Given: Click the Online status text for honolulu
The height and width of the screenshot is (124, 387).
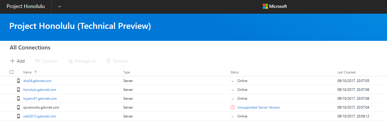Looking at the screenshot, I should click(x=242, y=90).
